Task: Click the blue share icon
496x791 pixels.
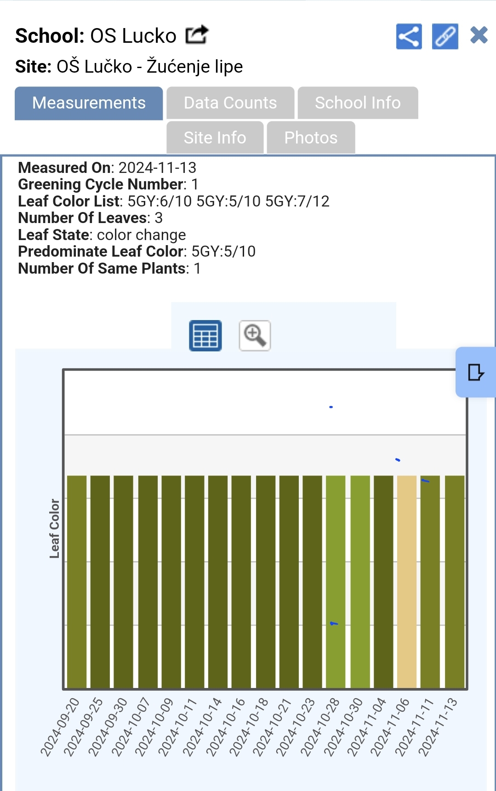Action: 409,36
